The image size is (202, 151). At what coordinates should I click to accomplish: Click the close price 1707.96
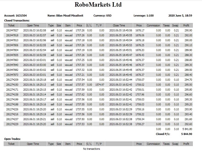[x=140, y=94]
